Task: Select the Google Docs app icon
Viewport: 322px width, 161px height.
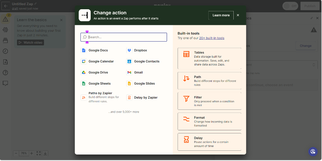Action: point(83,50)
